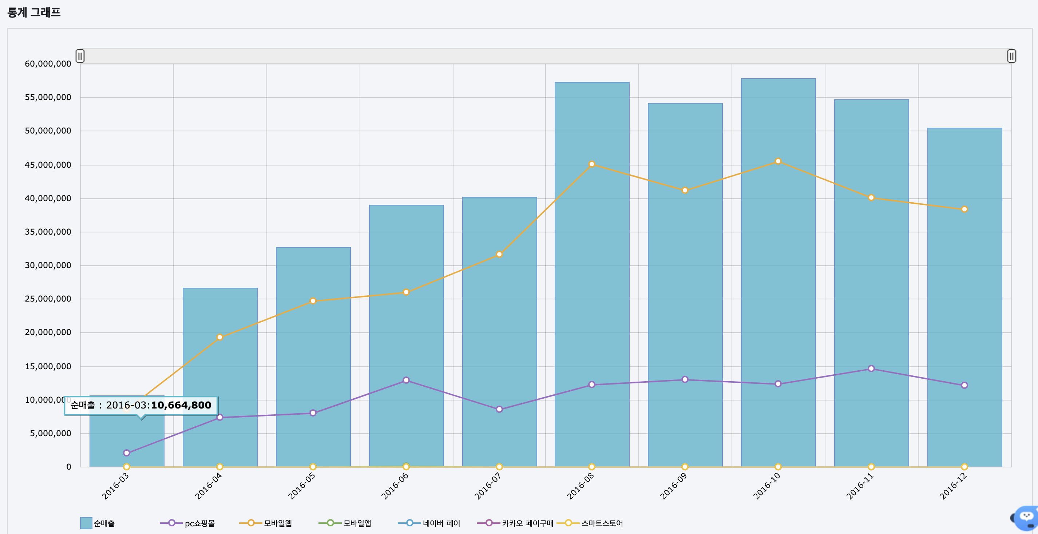Click the 2016-10 net sales bar
The image size is (1038, 534).
click(x=778, y=272)
